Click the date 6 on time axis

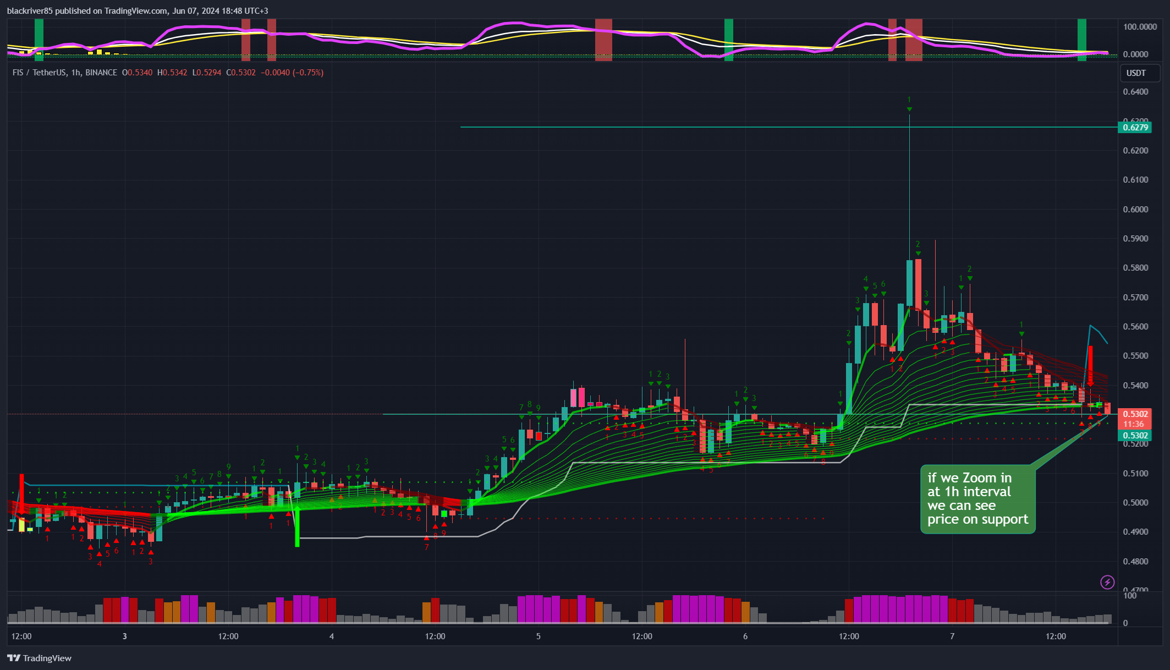[x=745, y=636]
